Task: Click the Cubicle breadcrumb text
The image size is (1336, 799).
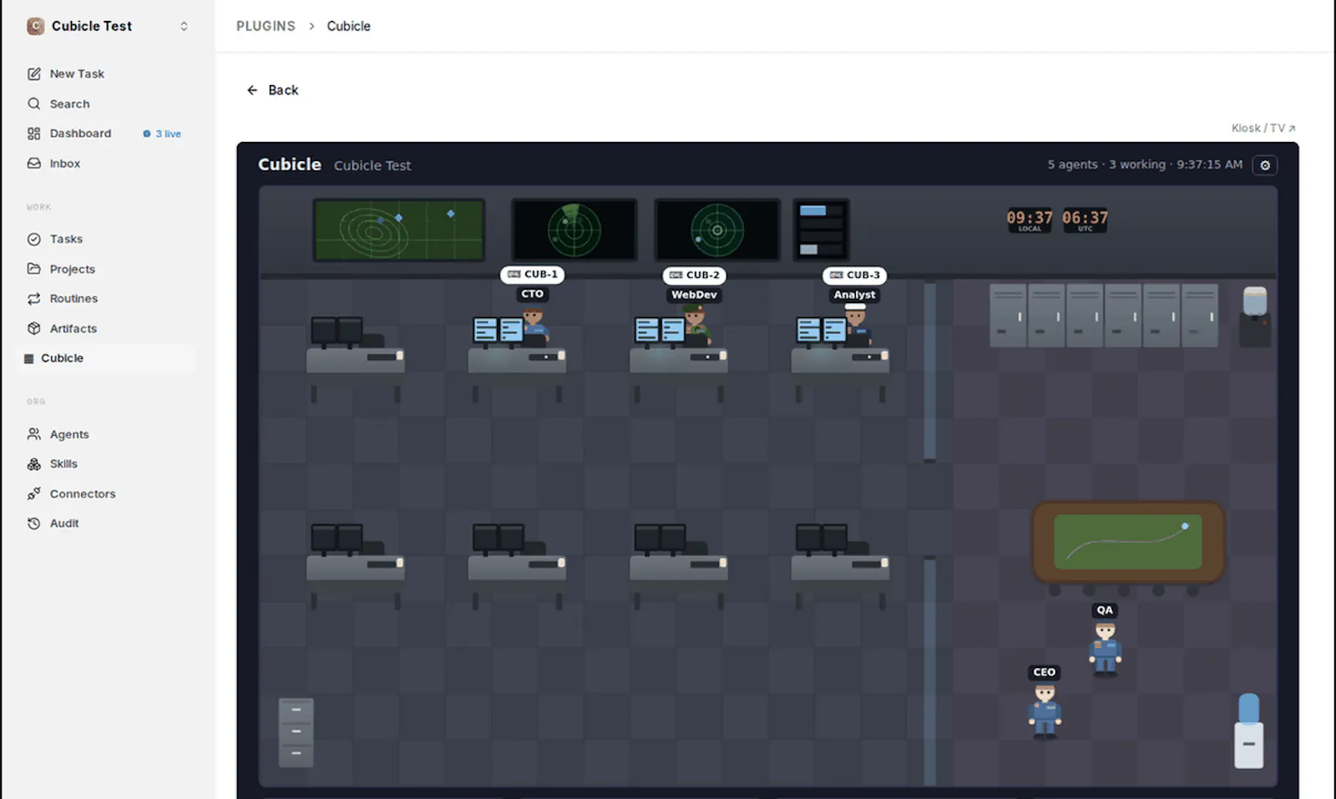Action: (348, 26)
